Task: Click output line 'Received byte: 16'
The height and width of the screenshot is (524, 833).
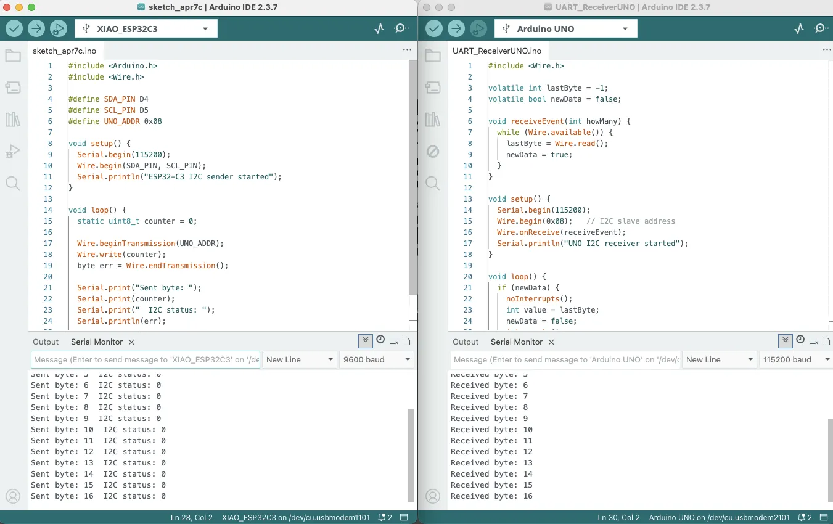Action: [491, 496]
